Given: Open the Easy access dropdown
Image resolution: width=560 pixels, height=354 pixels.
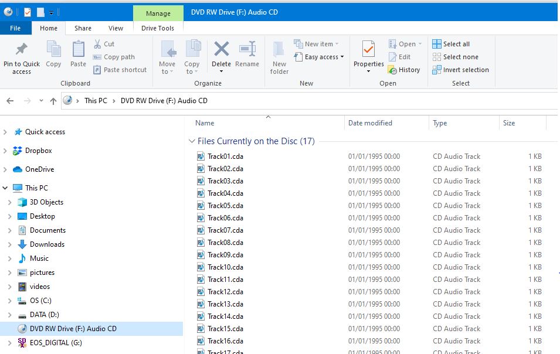Looking at the screenshot, I should pyautogui.click(x=320, y=57).
